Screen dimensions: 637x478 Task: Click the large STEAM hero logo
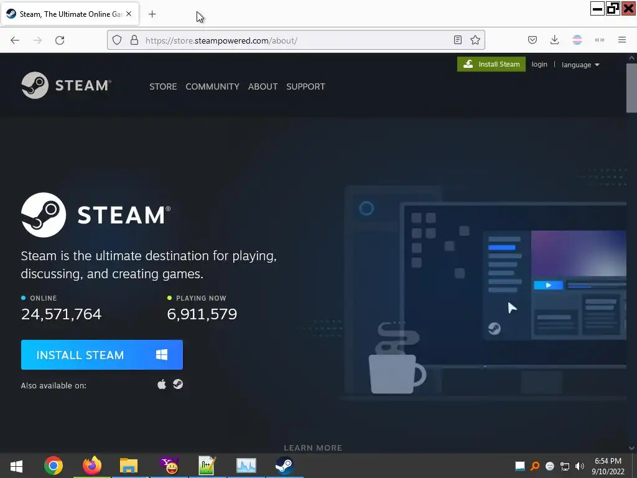coord(96,215)
